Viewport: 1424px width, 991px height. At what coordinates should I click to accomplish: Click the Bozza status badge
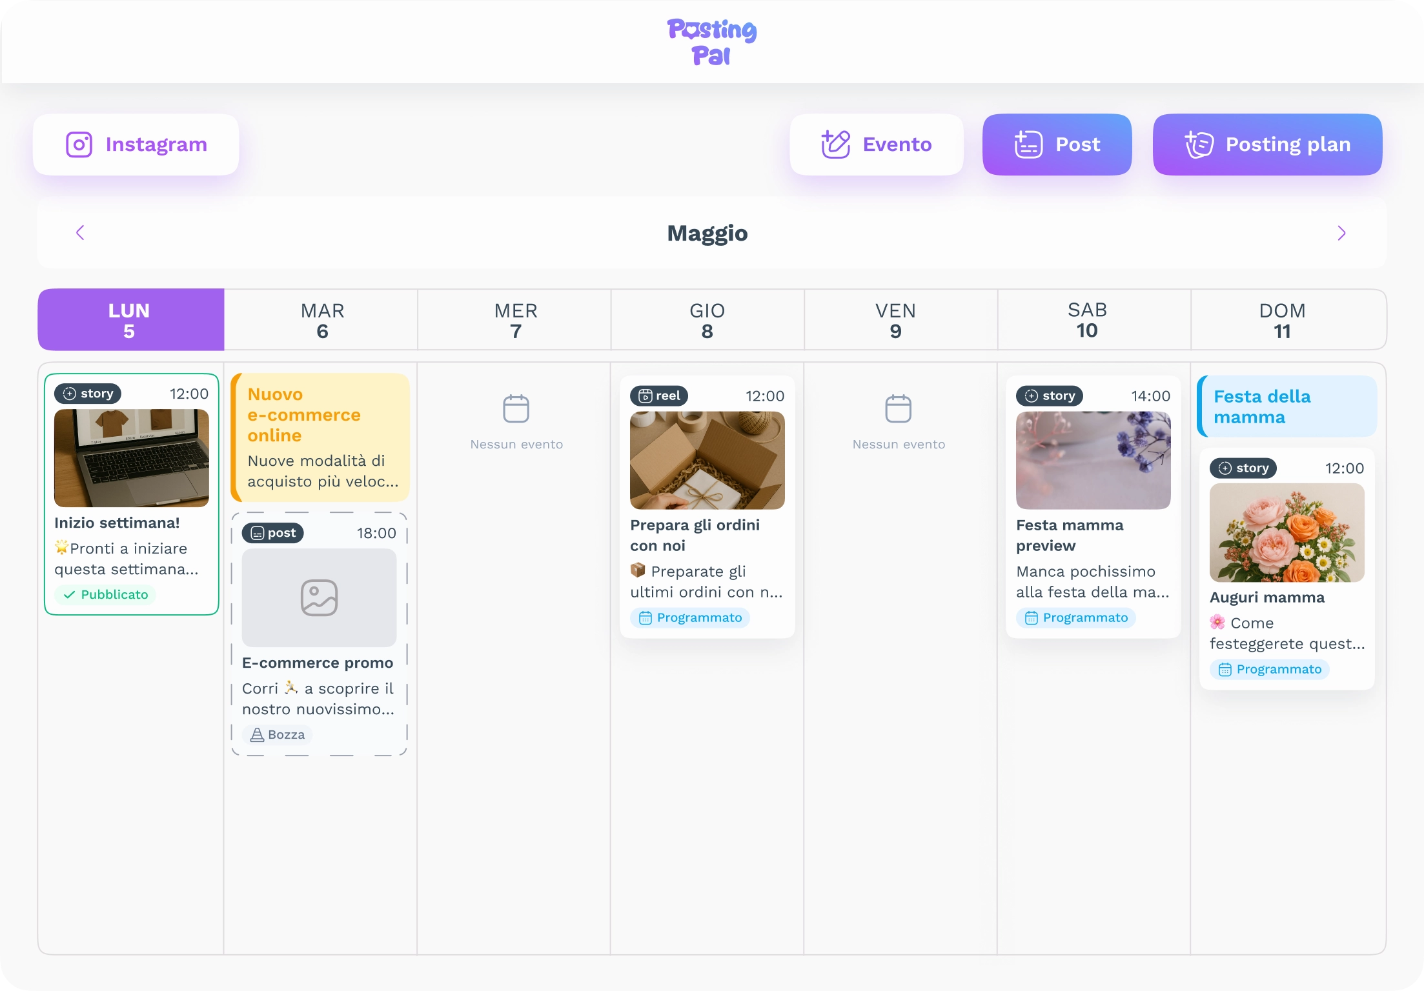pyautogui.click(x=278, y=735)
